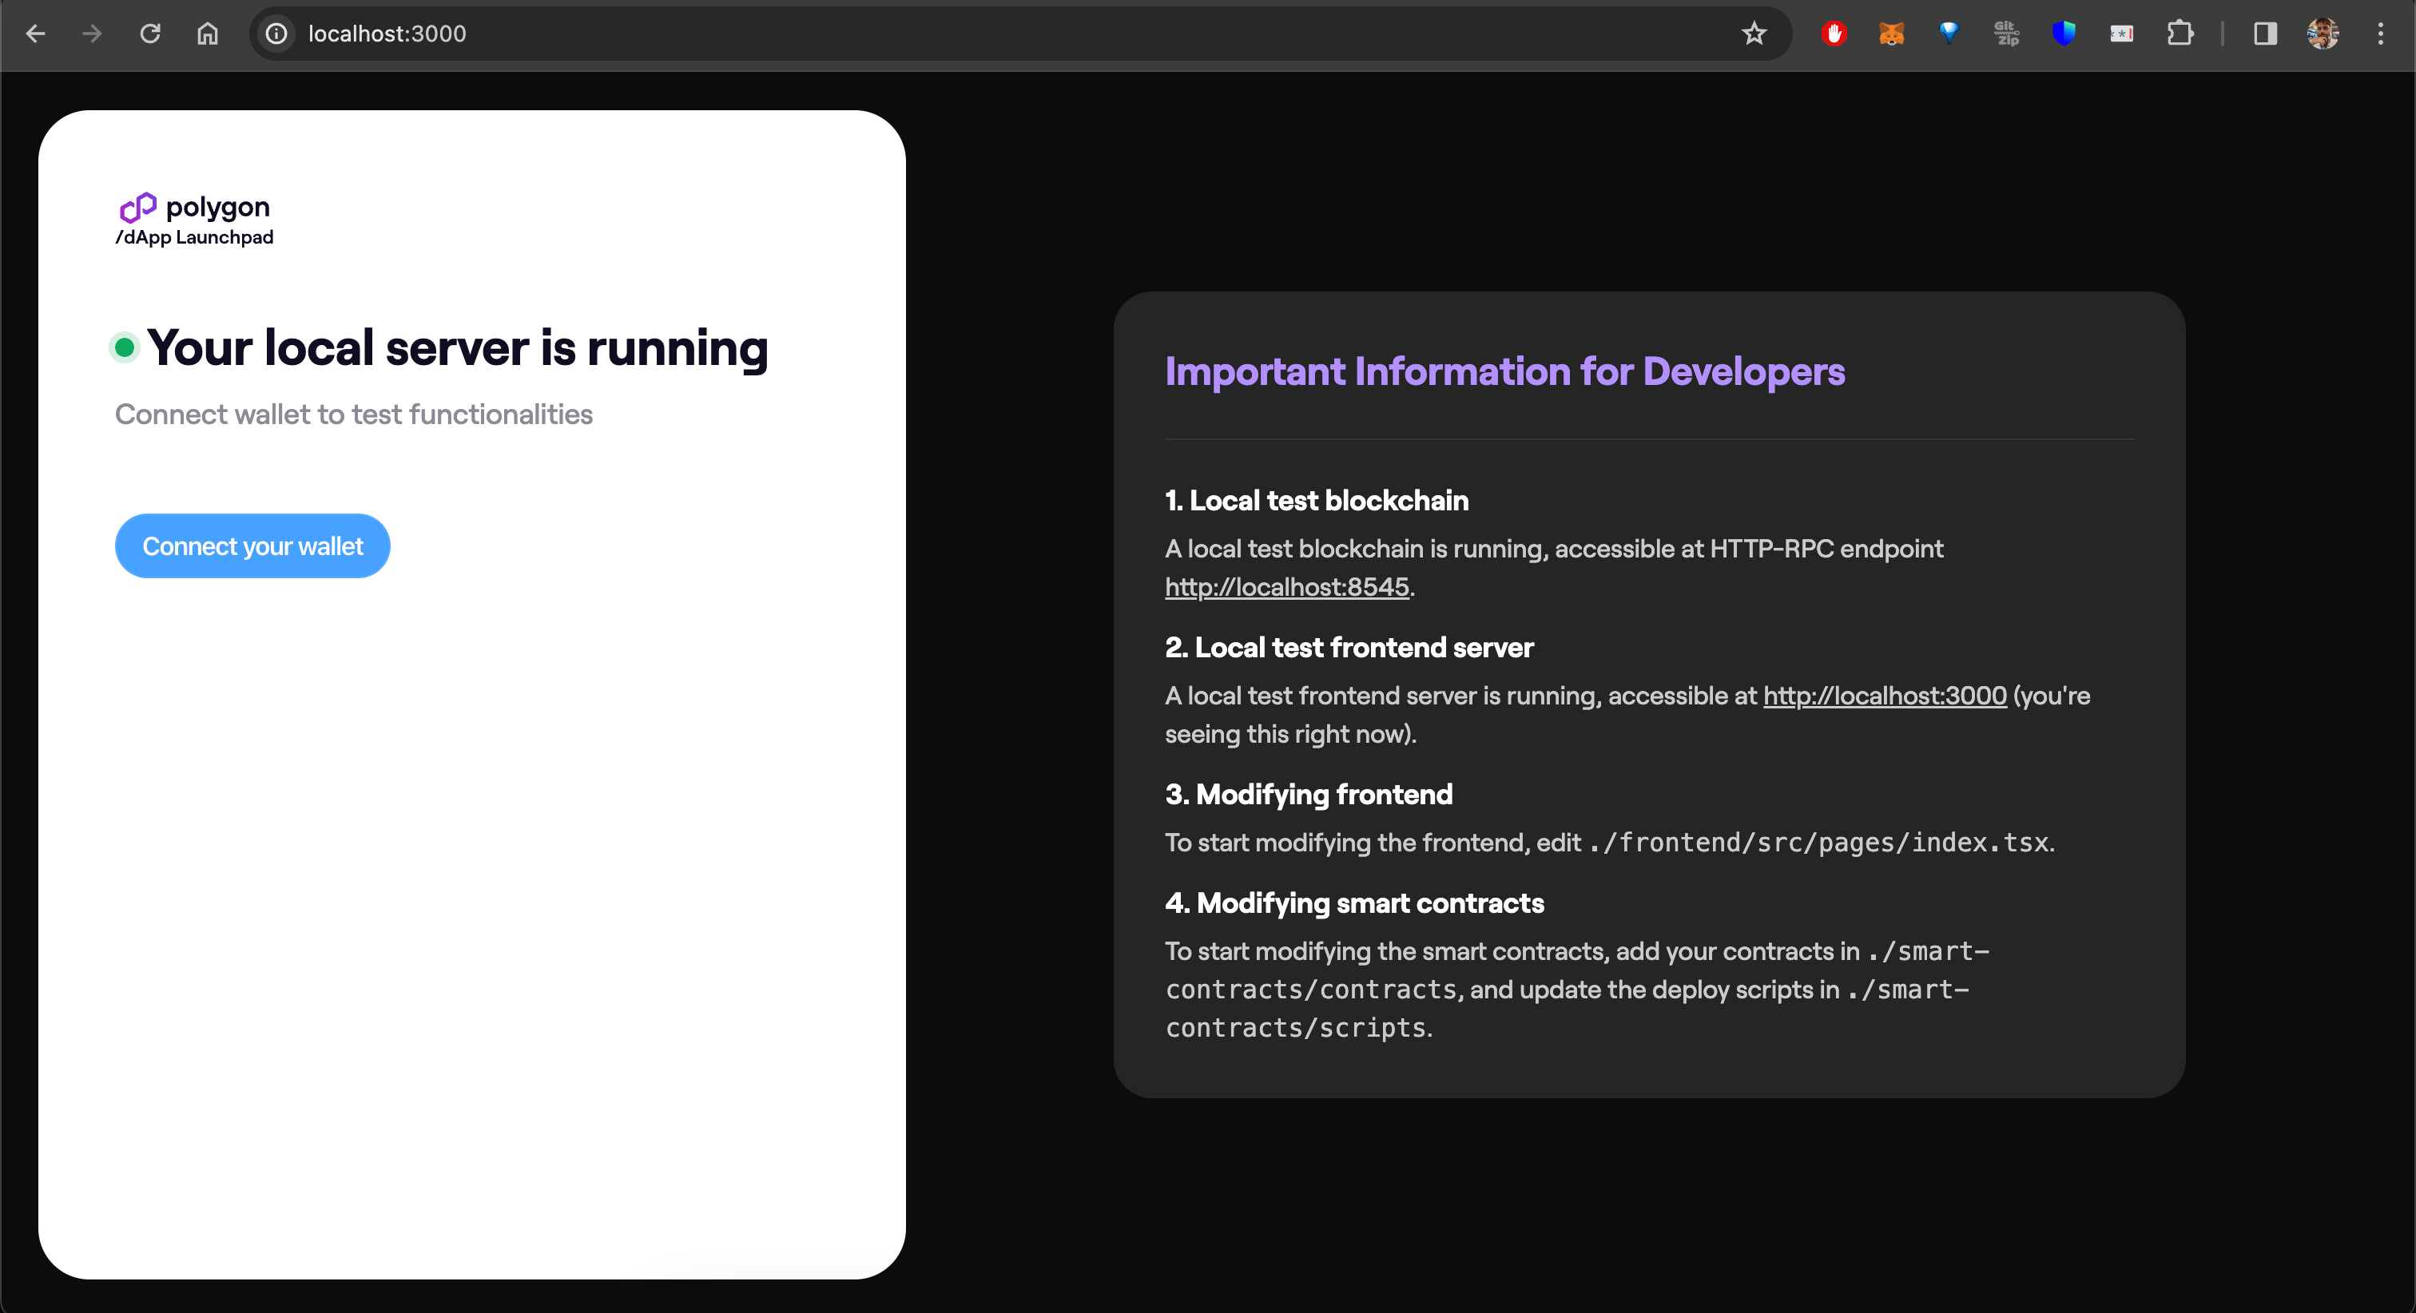Open the MetaMask extension
The image size is (2416, 1313).
point(1891,34)
